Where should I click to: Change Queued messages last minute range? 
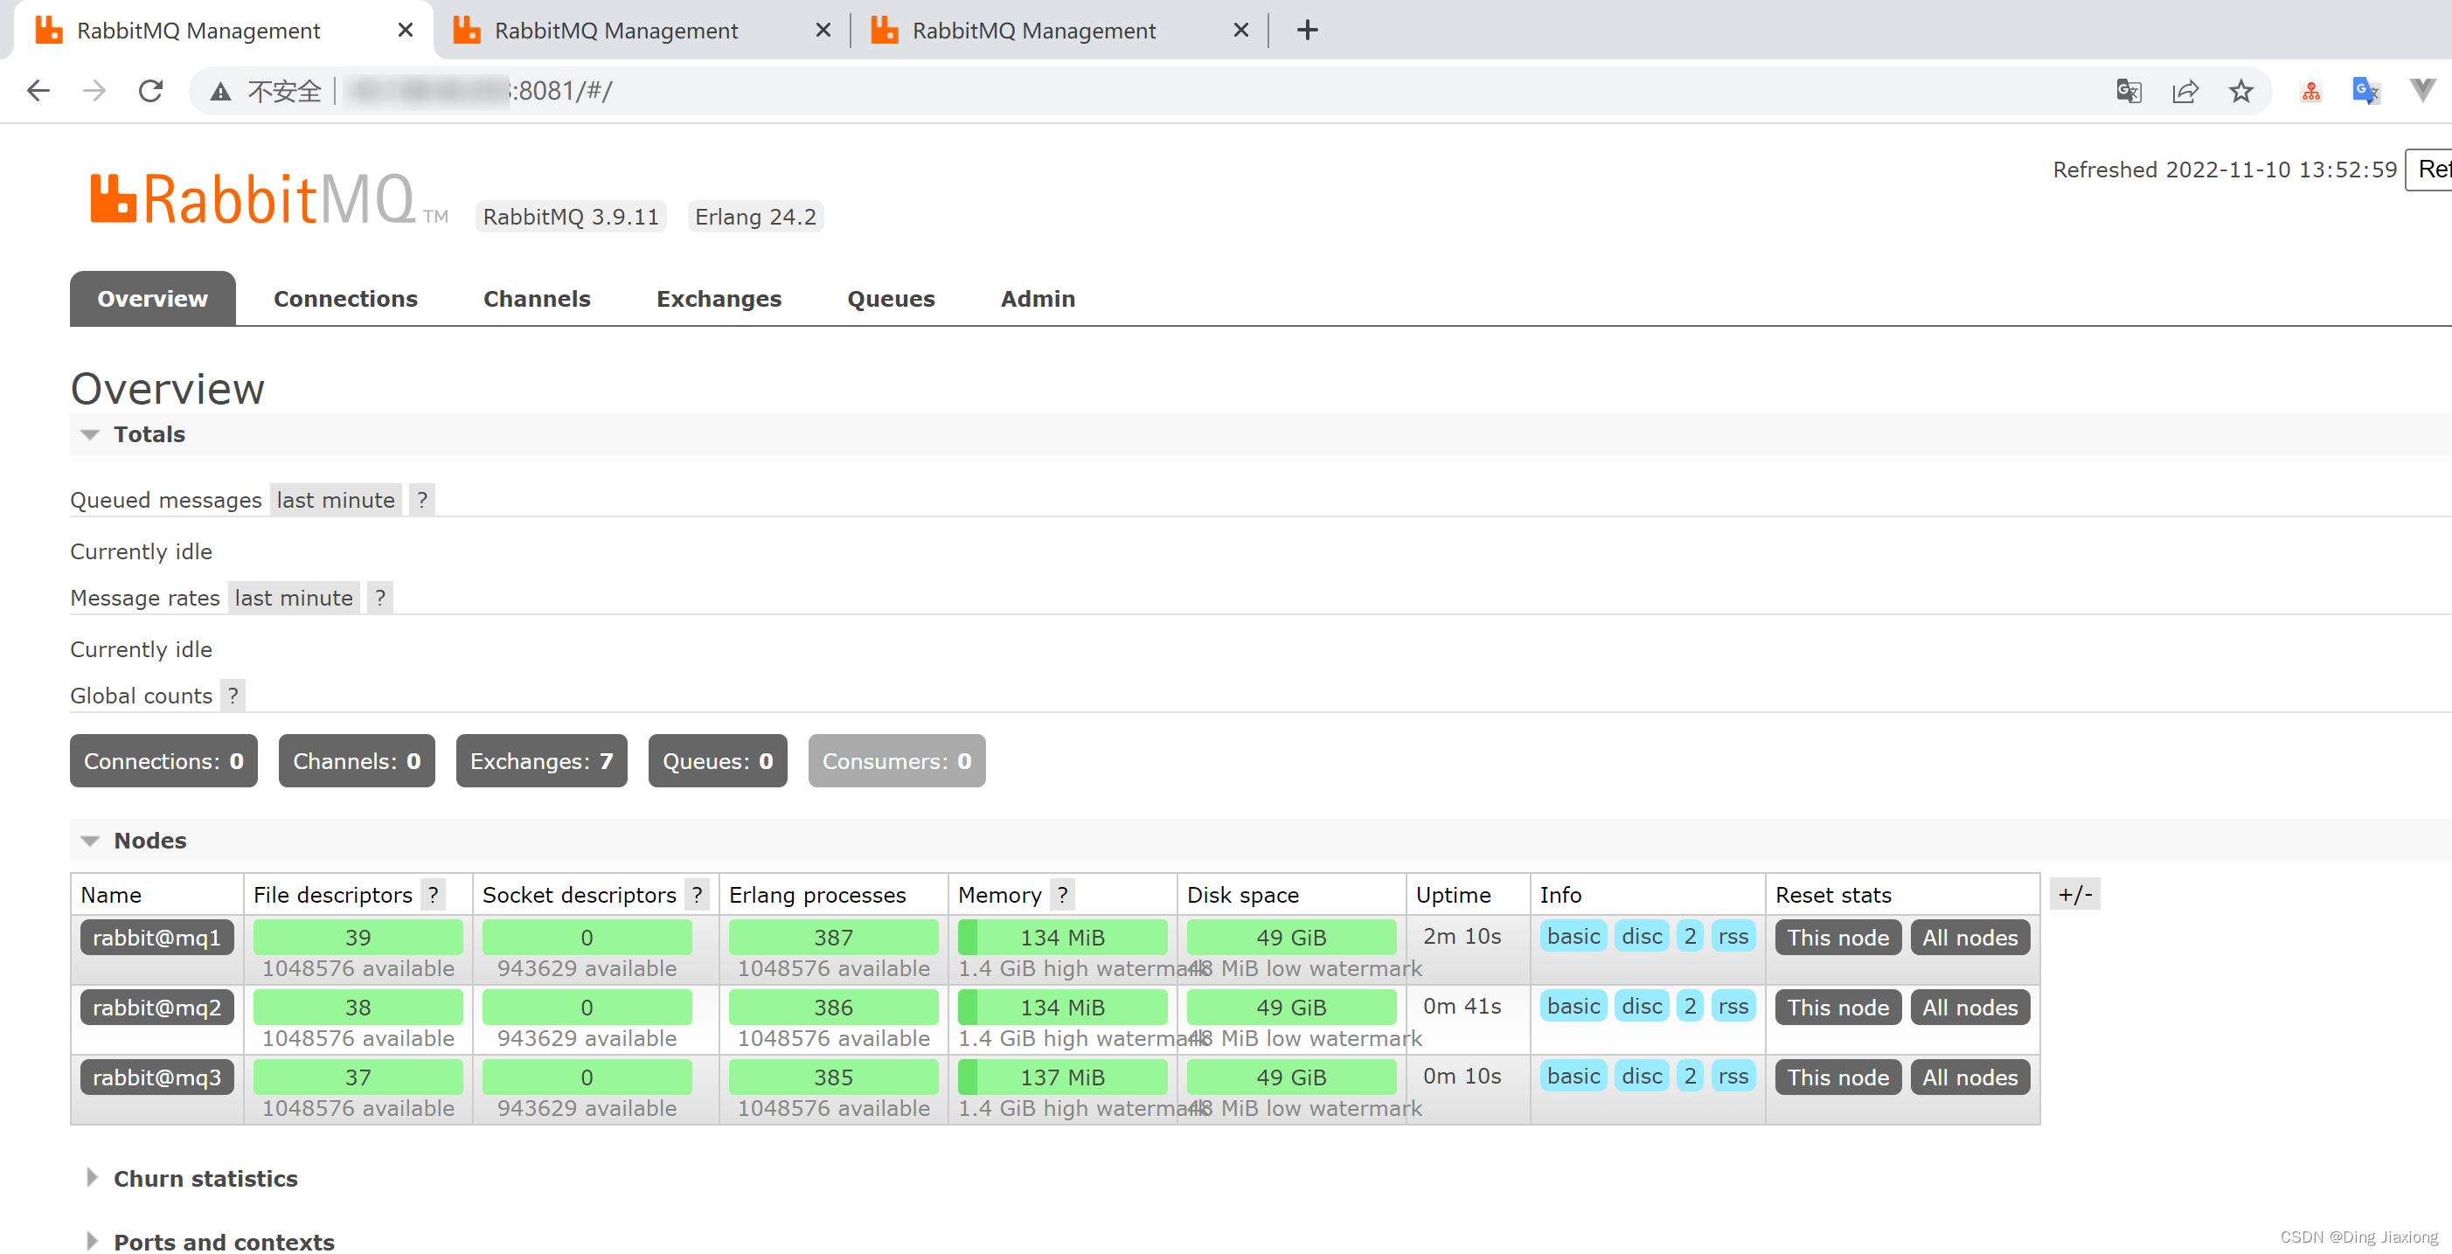pos(336,500)
